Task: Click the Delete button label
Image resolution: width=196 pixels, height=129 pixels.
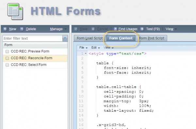Action: point(31,29)
